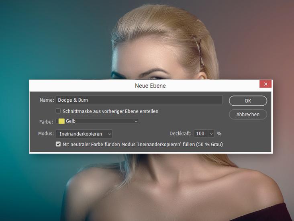Click the yellow color swatch beside Gelb
Image resolution: width=294 pixels, height=221 pixels.
[x=61, y=121]
